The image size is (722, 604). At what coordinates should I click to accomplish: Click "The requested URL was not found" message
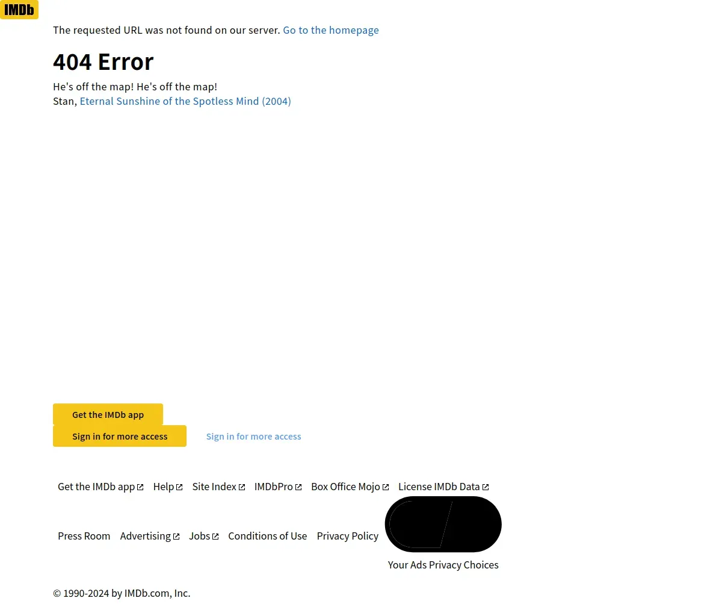click(167, 30)
